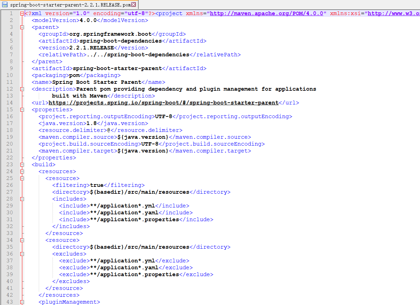Screen dimensions: 420x305
Task: Open the http://maven.apache.org/POM/4.0.0 link
Action: 267,13
